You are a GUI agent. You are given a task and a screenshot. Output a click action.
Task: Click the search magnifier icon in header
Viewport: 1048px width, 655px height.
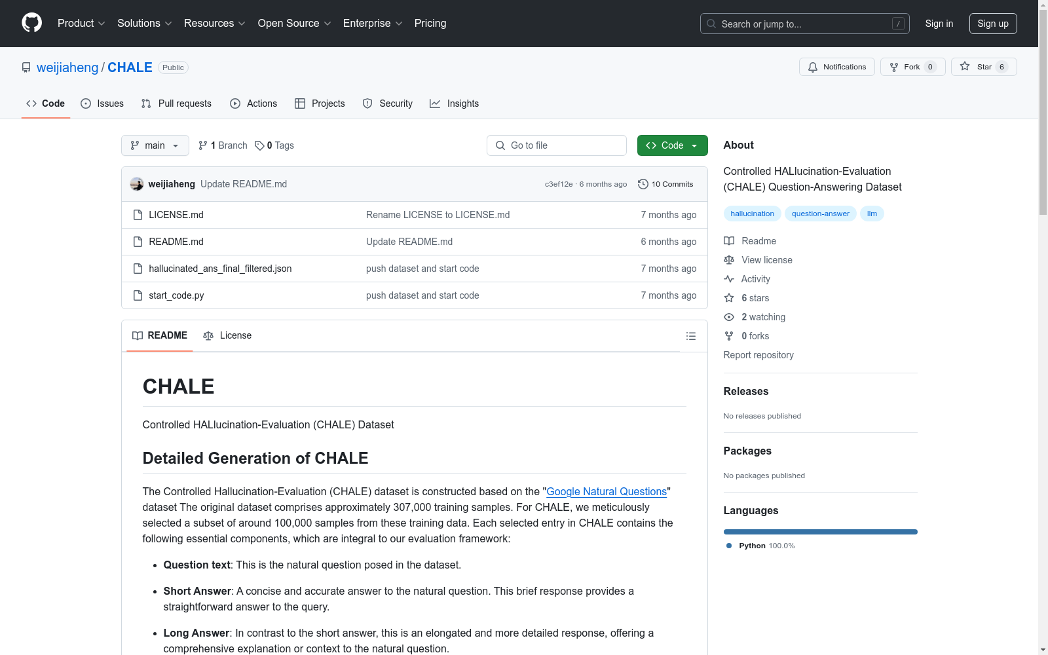coord(711,24)
